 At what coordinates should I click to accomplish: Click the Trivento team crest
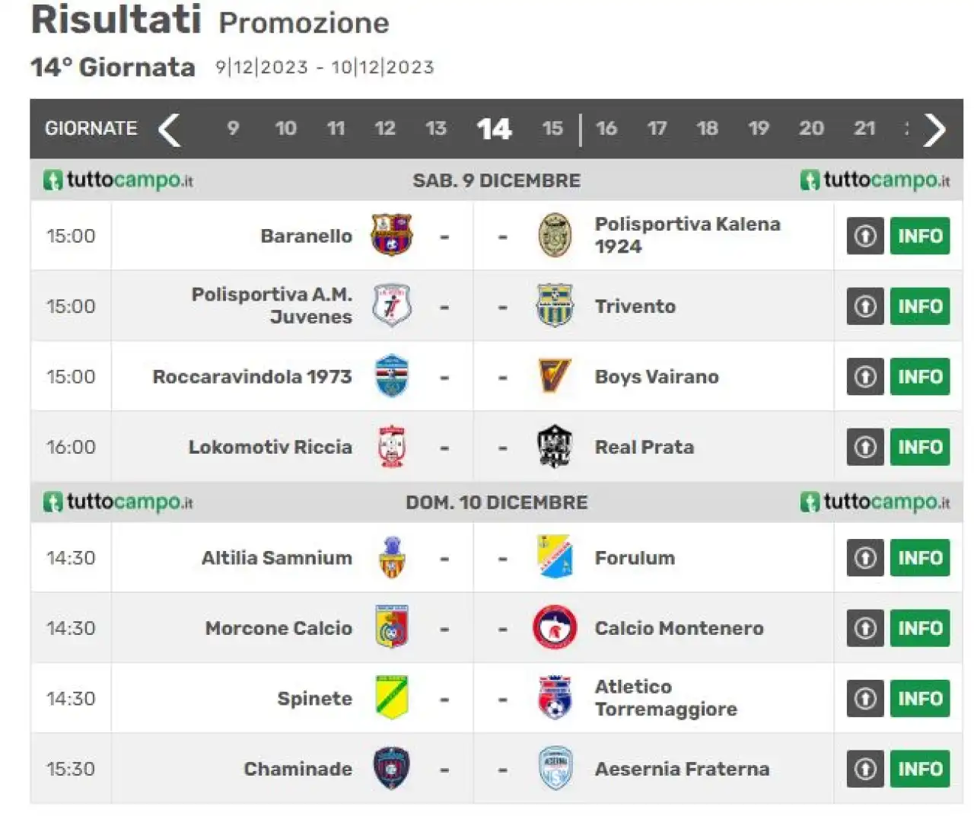tap(555, 305)
